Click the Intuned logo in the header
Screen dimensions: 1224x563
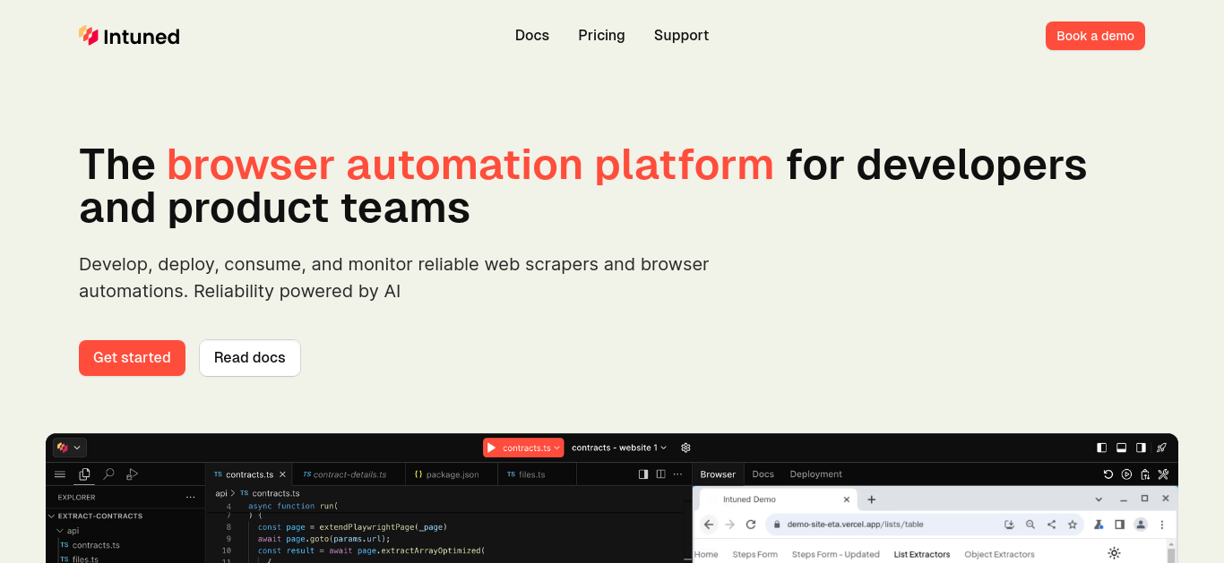tap(129, 36)
